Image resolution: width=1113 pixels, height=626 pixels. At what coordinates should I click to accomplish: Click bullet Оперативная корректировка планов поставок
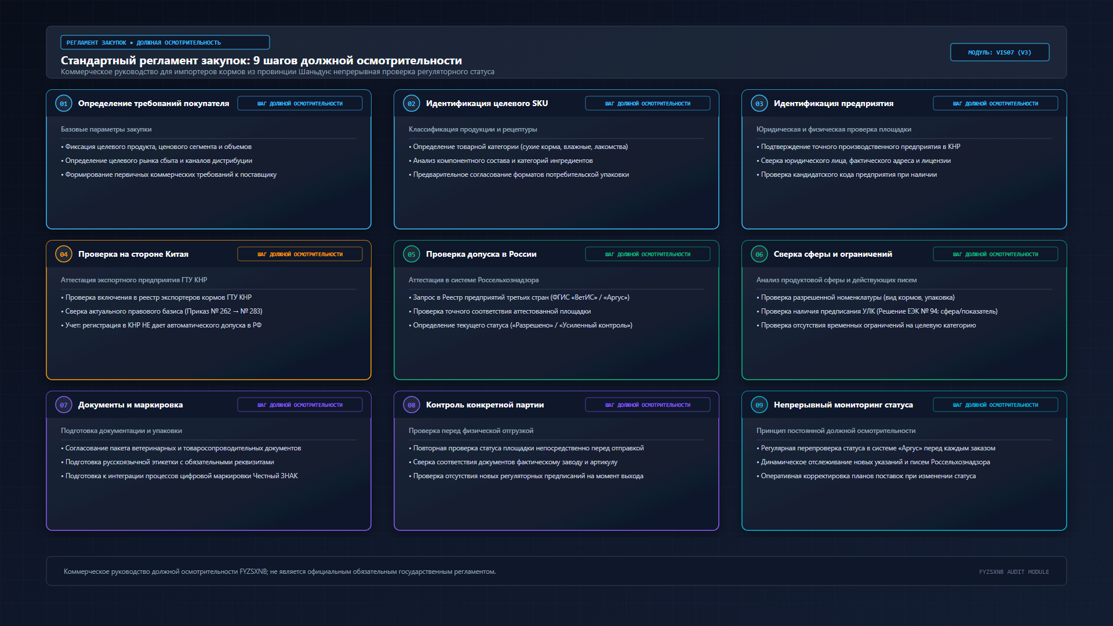(x=866, y=476)
